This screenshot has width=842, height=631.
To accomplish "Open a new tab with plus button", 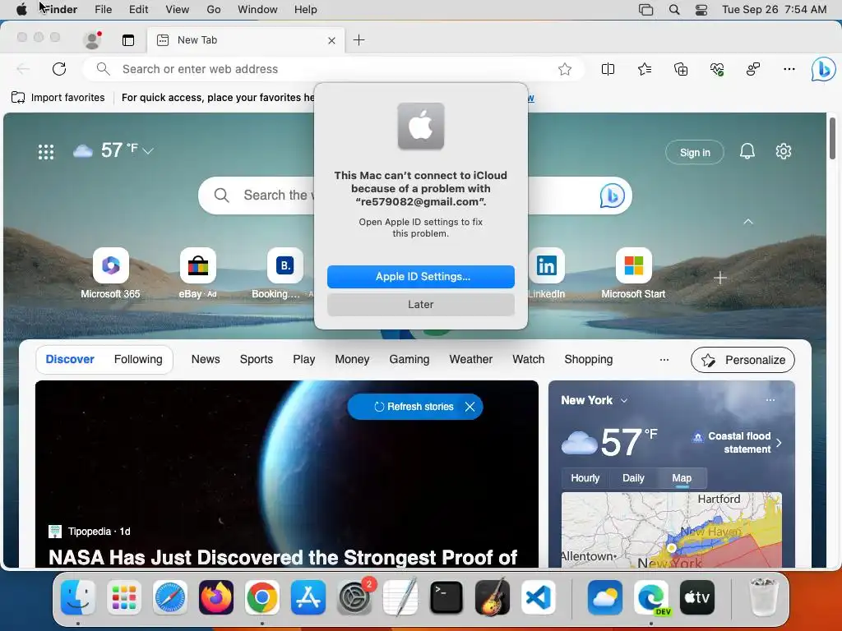I will 359,39.
